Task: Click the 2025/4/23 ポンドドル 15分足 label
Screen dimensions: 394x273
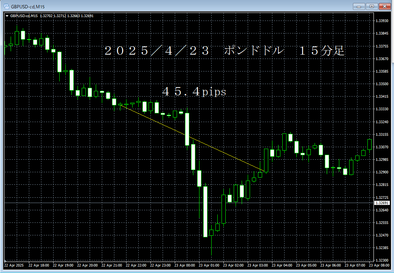Action: pyautogui.click(x=225, y=51)
